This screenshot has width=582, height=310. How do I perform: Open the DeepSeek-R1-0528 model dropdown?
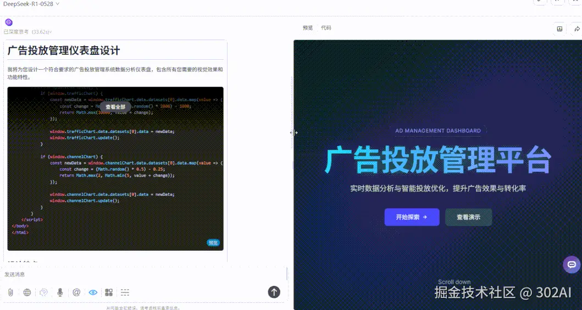(31, 4)
